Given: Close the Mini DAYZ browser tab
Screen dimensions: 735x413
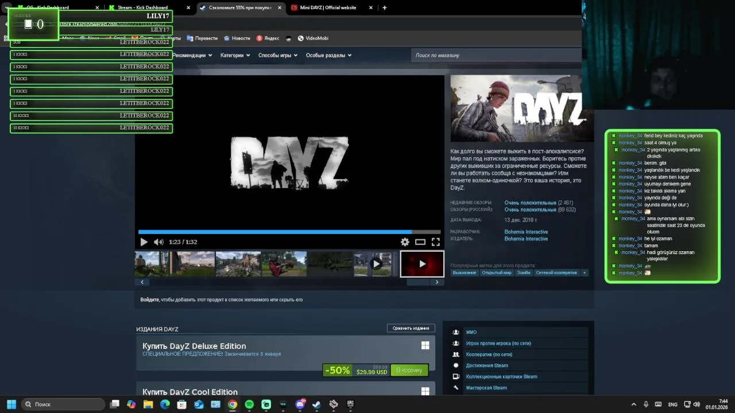Looking at the screenshot, I should [x=371, y=8].
